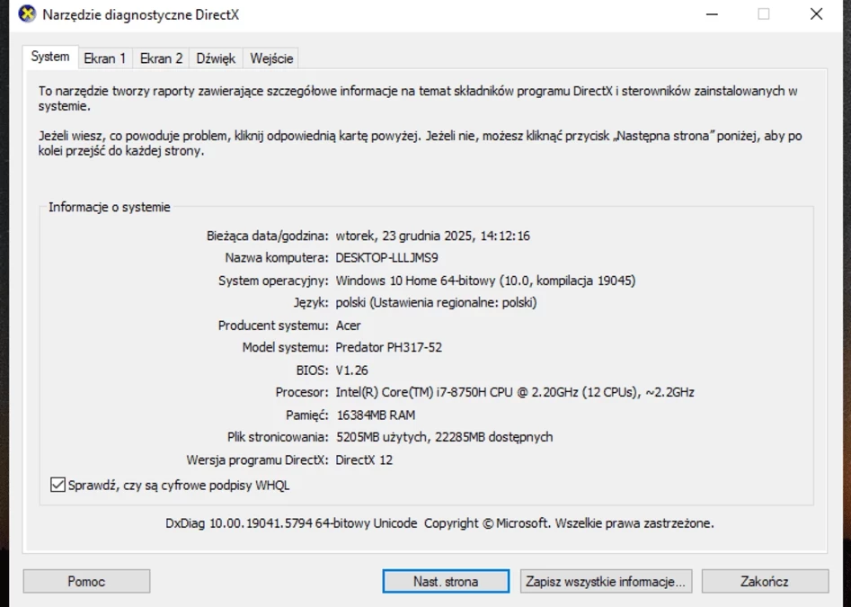Click Zapisz wszystkie informacje button
The width and height of the screenshot is (851, 607).
(x=606, y=582)
